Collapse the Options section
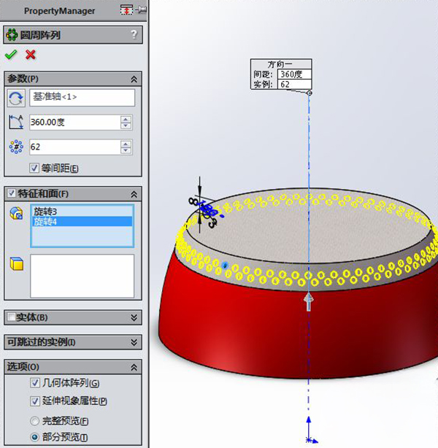The image size is (438, 448). (134, 367)
